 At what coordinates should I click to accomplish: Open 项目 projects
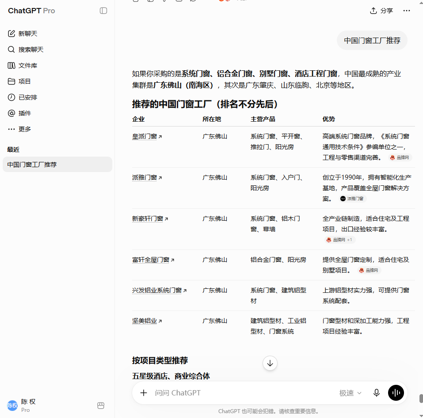point(19,81)
